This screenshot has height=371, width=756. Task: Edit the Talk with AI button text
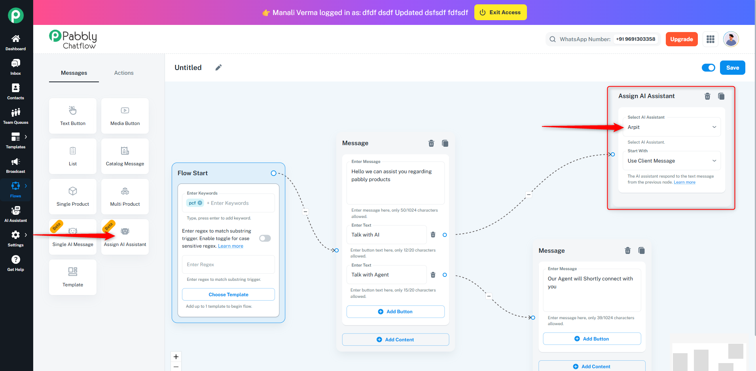(387, 235)
